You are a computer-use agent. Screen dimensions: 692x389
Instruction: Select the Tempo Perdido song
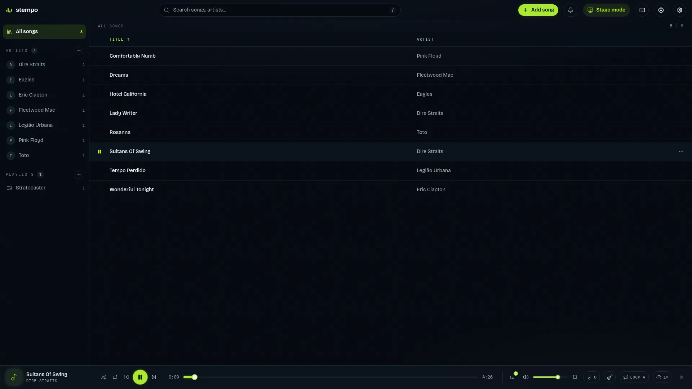391,171
